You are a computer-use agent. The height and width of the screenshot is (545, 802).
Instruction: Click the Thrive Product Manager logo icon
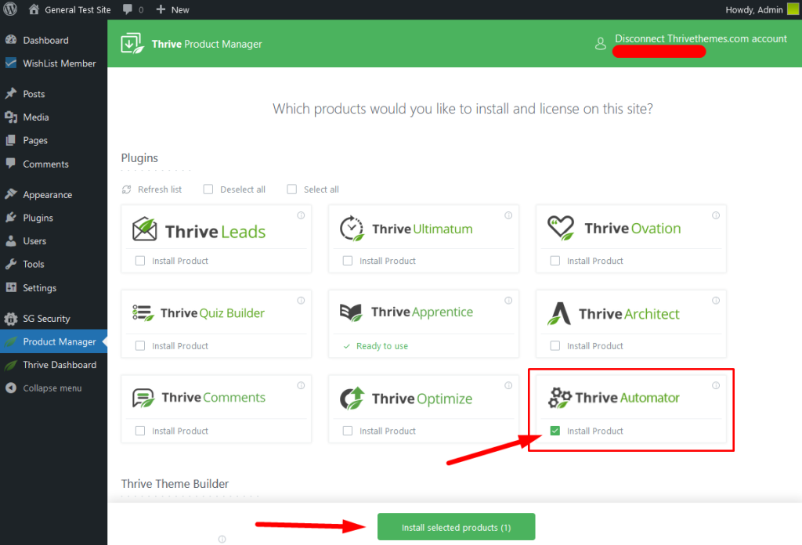click(132, 43)
